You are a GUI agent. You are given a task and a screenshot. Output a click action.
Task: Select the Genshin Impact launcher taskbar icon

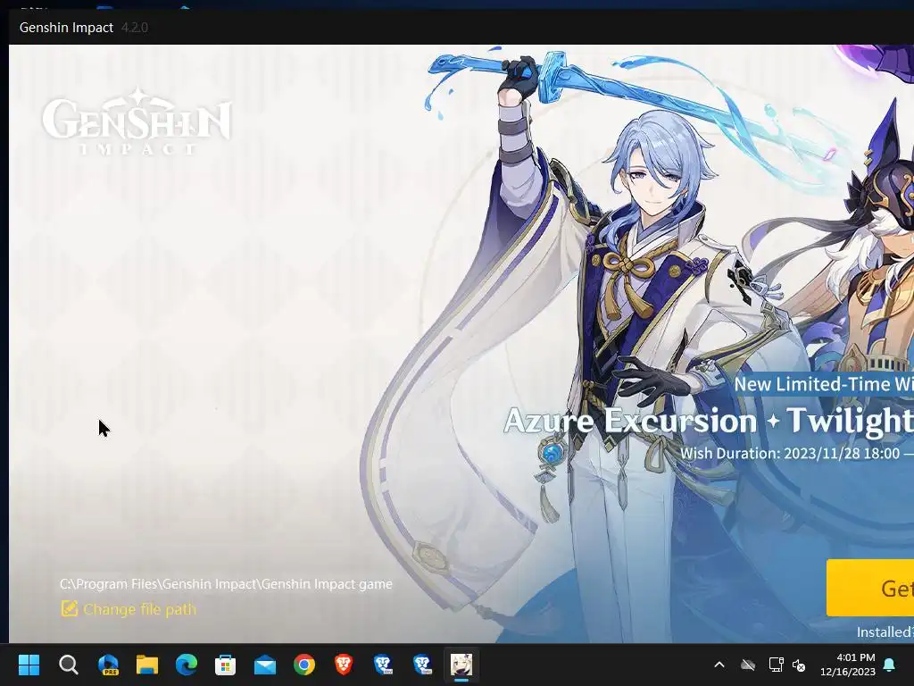[461, 665]
